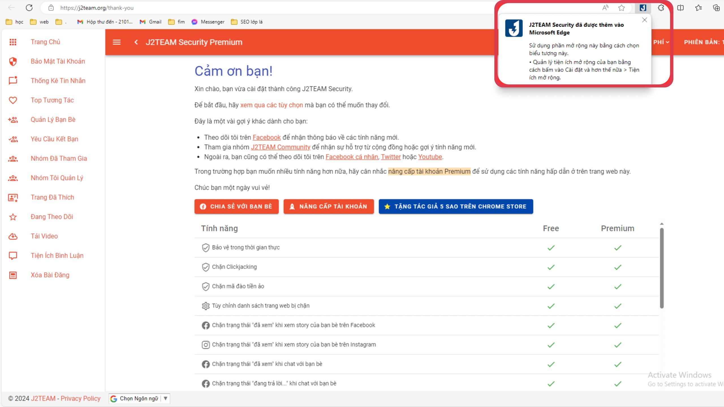Image resolution: width=724 pixels, height=407 pixels.
Task: Open the Facebook cá nhân link
Action: (352, 157)
